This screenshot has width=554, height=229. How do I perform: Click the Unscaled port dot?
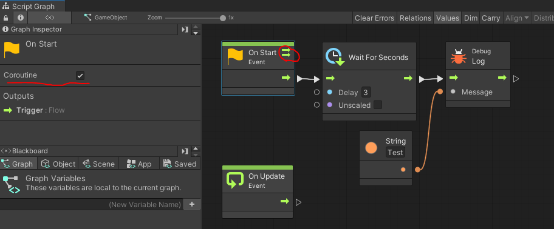point(330,105)
